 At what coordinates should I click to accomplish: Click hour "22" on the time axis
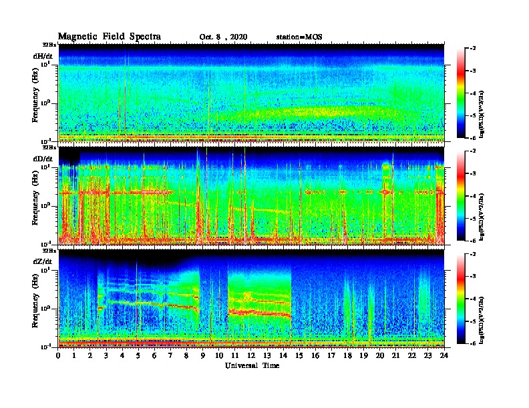point(412,355)
